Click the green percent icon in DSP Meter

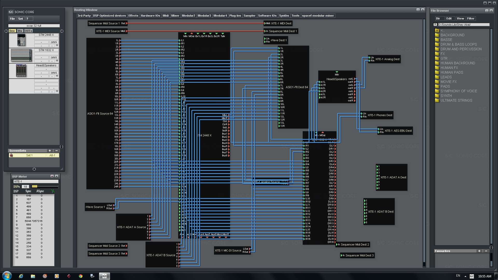pyautogui.click(x=53, y=191)
